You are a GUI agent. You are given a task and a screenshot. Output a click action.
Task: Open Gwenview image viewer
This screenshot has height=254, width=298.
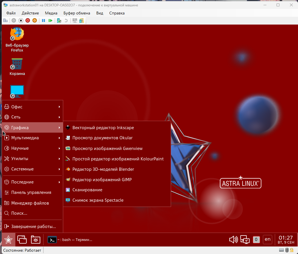tap(107, 148)
